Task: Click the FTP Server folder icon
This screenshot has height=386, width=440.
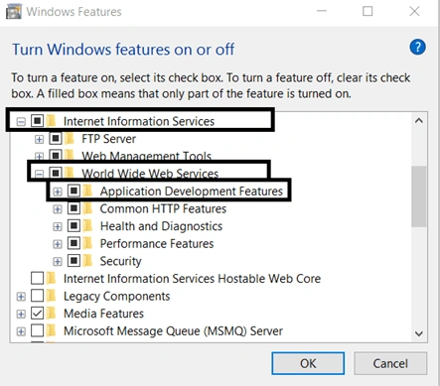Action: pos(70,139)
